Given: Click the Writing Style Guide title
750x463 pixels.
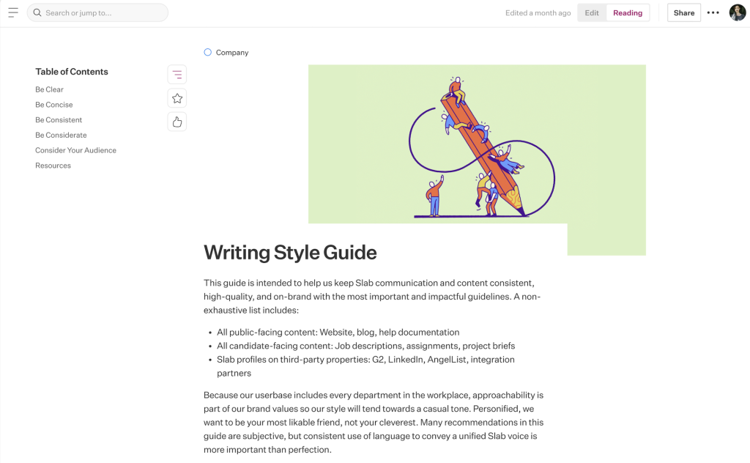Looking at the screenshot, I should tap(290, 253).
